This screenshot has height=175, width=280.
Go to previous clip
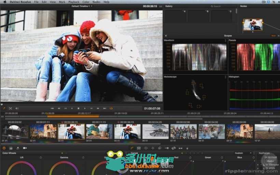[x=65, y=108]
